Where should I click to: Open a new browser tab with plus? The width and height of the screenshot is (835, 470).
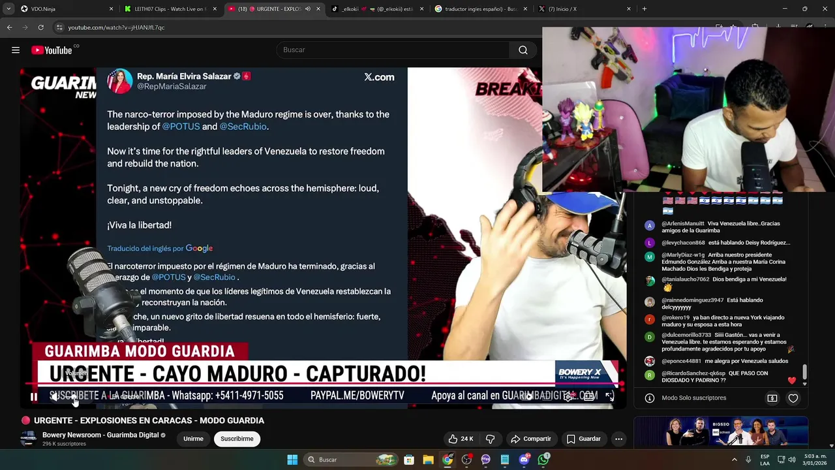(x=644, y=8)
